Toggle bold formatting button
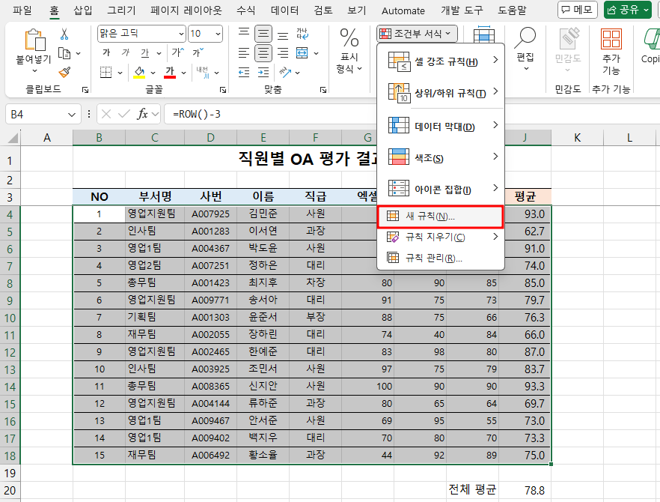 [x=106, y=52]
